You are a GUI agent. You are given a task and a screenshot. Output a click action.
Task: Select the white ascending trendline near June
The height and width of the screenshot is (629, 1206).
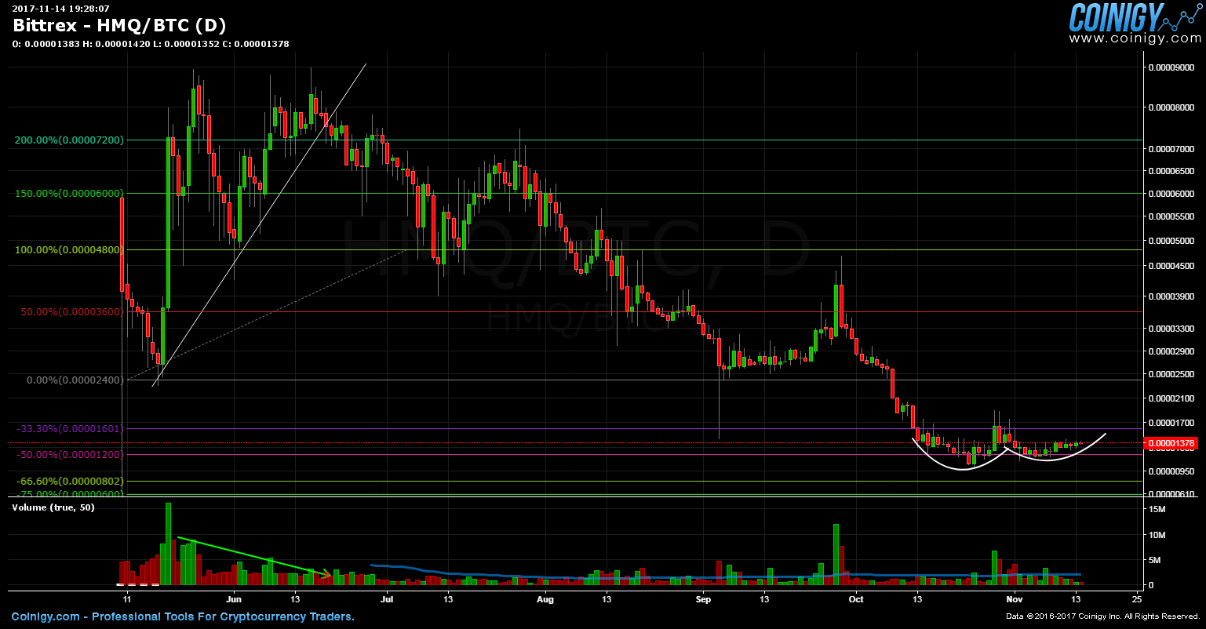click(x=259, y=225)
